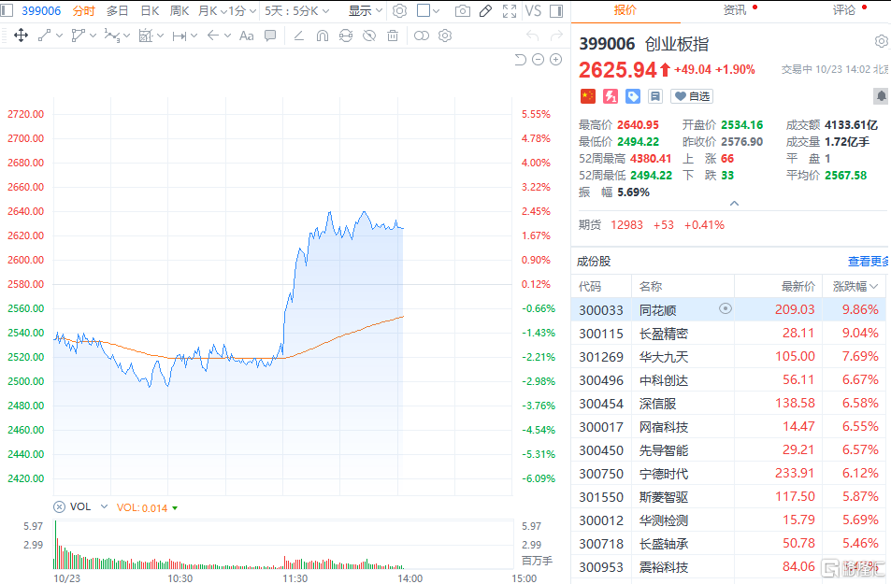Click the China flag market icon
The width and height of the screenshot is (891, 584).
tap(587, 96)
